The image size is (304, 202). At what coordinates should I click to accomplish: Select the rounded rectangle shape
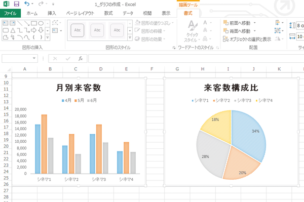click(6, 30)
